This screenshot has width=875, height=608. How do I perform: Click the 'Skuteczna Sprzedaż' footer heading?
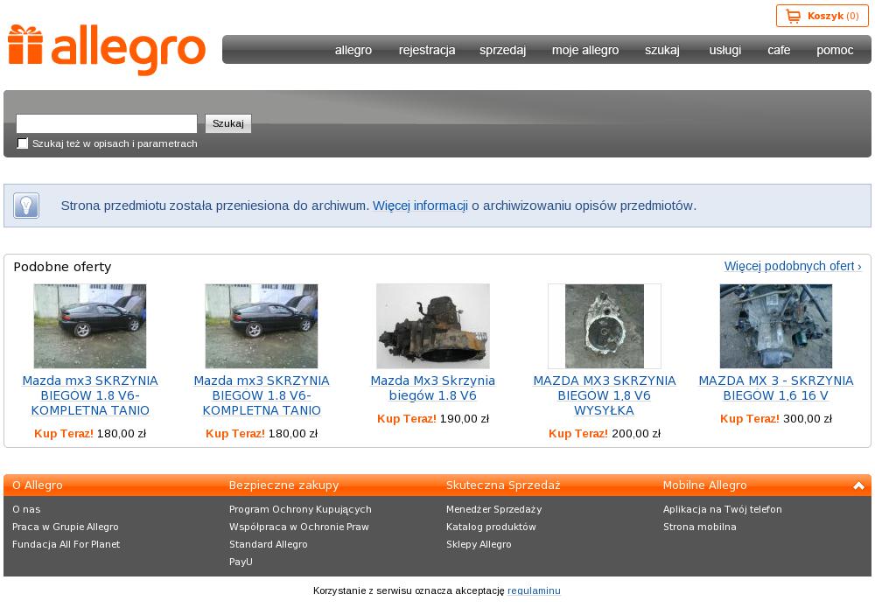pyautogui.click(x=503, y=486)
